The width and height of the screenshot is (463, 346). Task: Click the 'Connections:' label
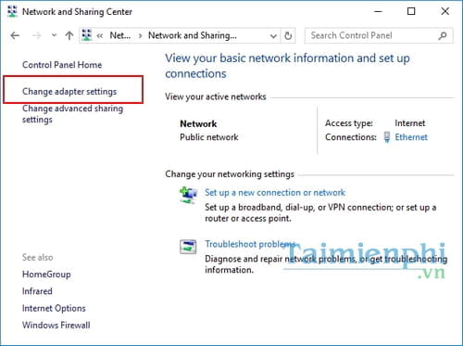pos(351,137)
